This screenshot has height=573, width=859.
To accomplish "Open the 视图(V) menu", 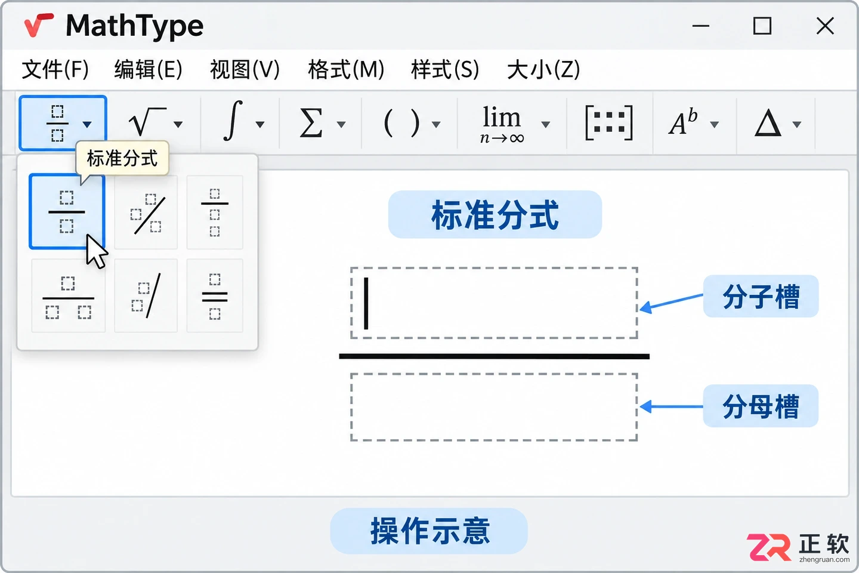I will (245, 69).
